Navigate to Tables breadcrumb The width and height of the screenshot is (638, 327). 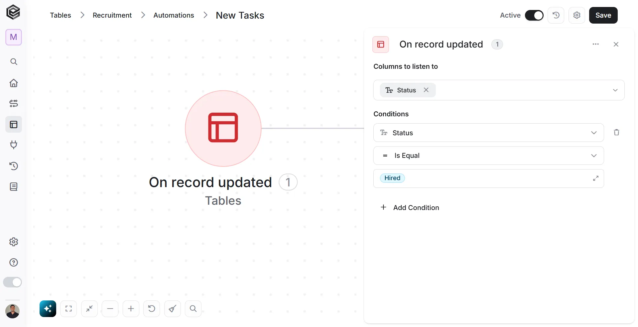coord(61,15)
